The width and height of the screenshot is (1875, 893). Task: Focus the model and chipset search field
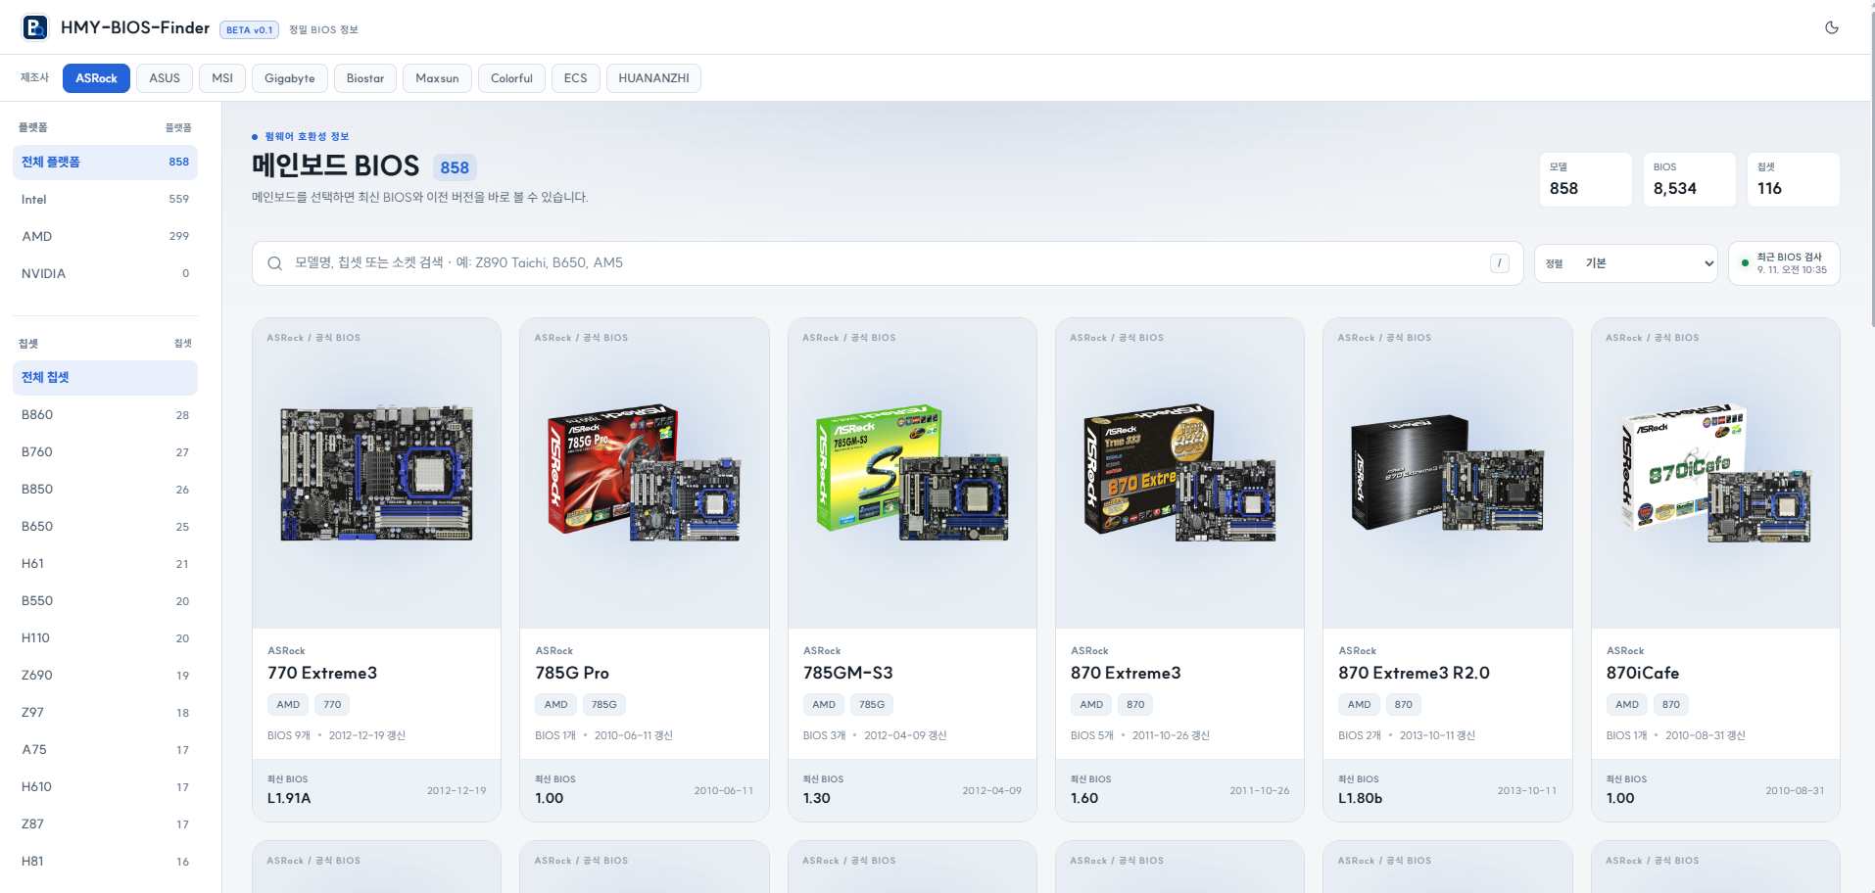pyautogui.click(x=888, y=263)
